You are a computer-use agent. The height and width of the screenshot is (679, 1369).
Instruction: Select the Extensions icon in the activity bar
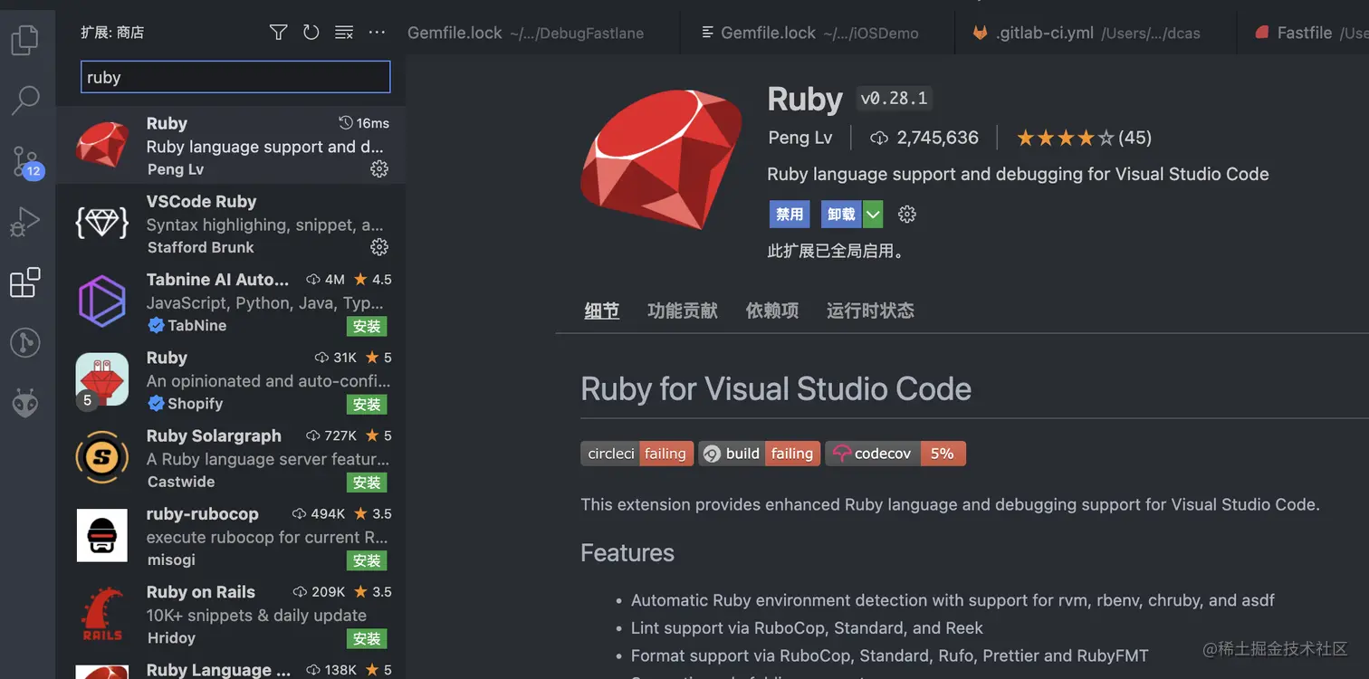24,282
